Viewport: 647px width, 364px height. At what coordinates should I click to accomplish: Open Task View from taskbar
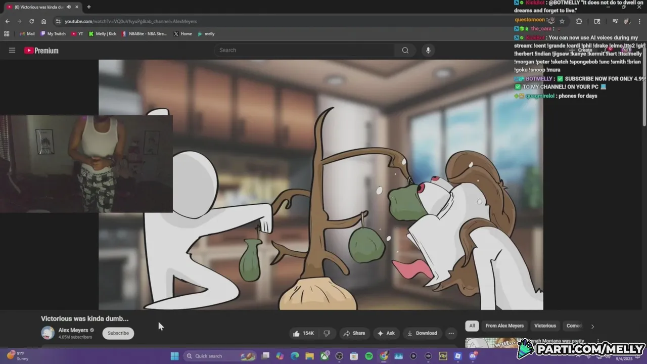[x=265, y=356]
